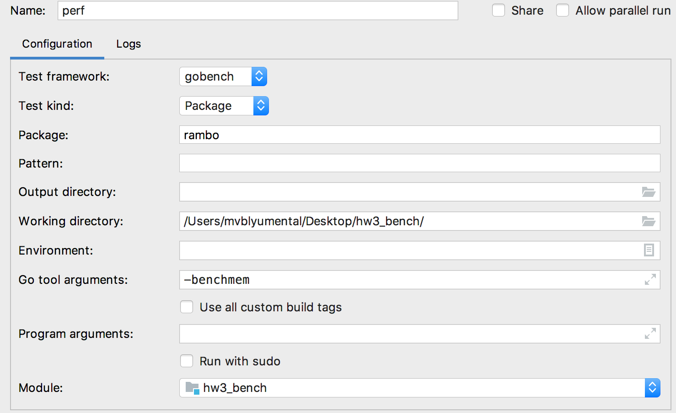676x413 pixels.
Task: Expand the Program arguments field via its expand icon
Action: 649,334
